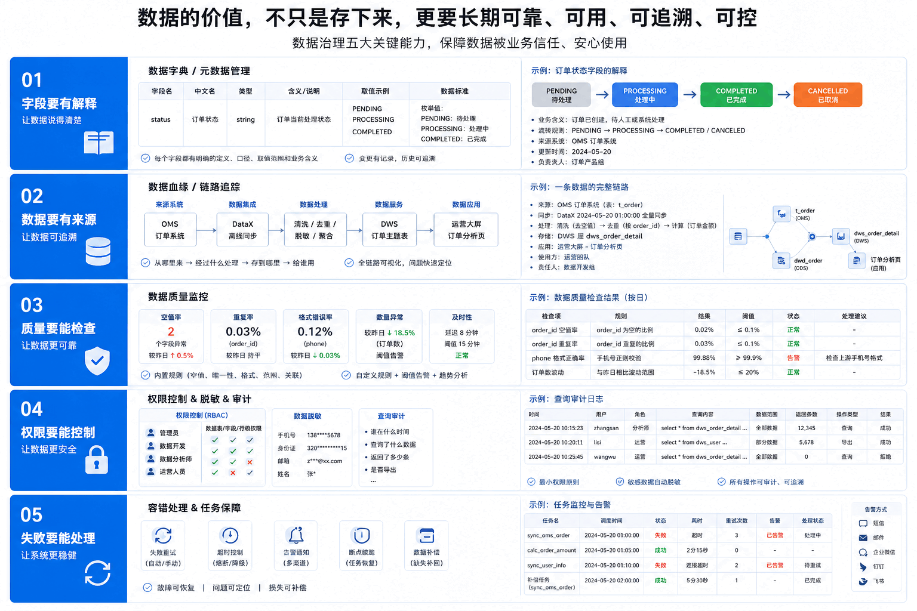Click the 数据开发 user avatar icon

click(151, 446)
